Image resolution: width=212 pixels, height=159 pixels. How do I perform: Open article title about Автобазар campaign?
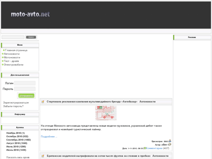tap(92, 102)
